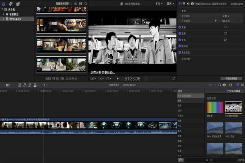Viewport: 245px width, 163px height.
Task: Uncheck the 裁剪 checkbox
Action: (180, 33)
